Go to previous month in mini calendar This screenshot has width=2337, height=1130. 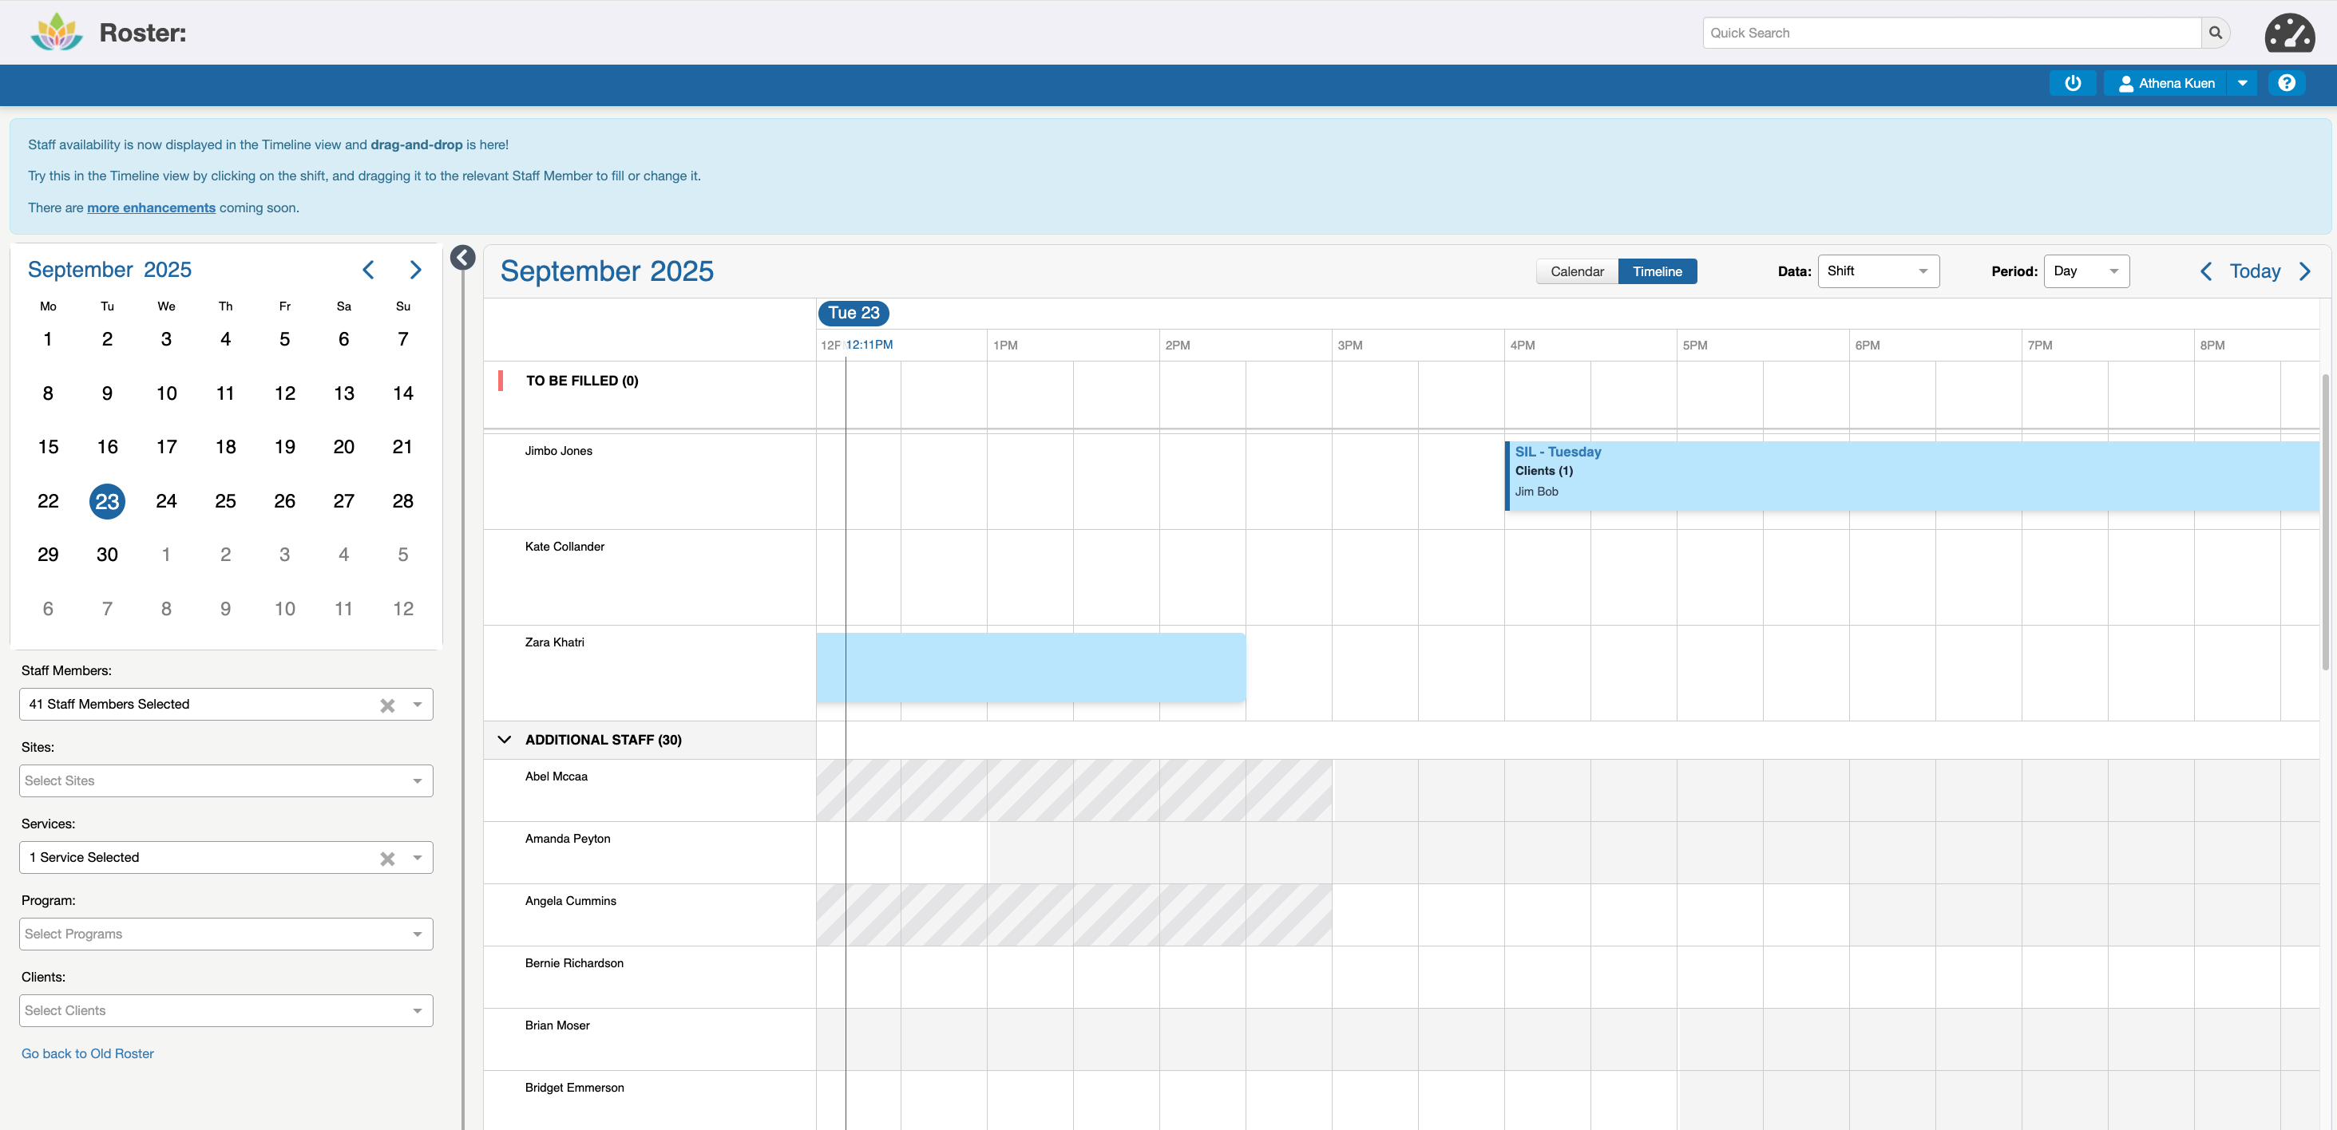(x=368, y=270)
